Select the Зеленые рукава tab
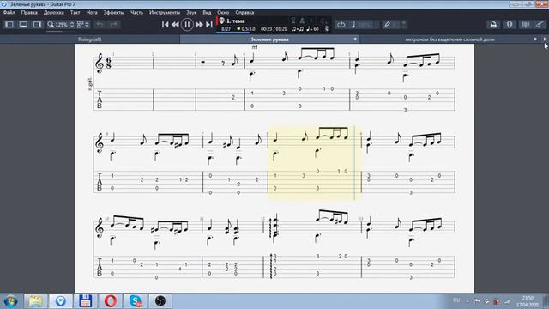Screen dimensions: 549x309 269,39
